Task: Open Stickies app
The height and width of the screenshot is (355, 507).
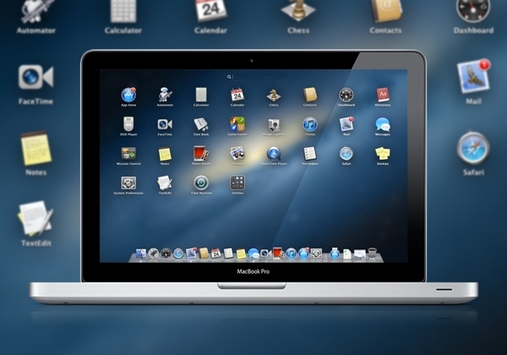Action: tap(383, 154)
